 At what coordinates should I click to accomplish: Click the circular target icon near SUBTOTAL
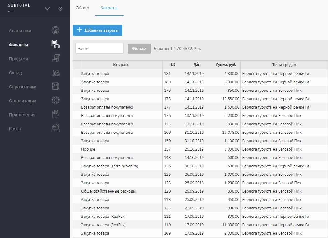[61, 9]
